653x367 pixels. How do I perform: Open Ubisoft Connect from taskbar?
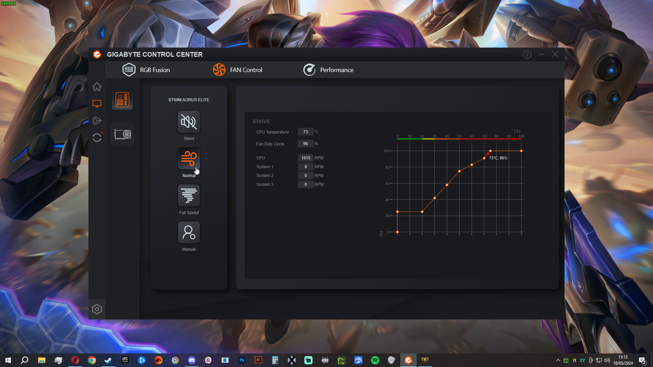(175, 360)
